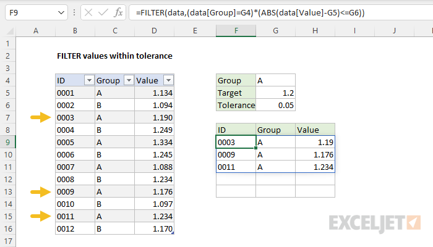Click value cell 1.245
Image resolution: width=433 pixels, height=247 pixels.
[154, 154]
